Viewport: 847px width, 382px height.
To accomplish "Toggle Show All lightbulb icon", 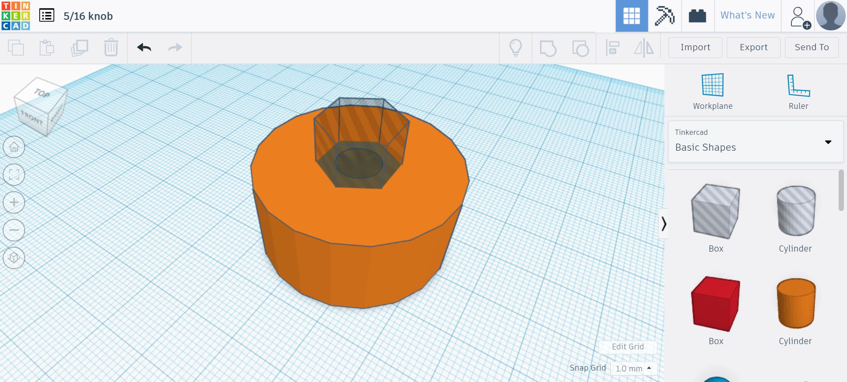I will pos(515,48).
